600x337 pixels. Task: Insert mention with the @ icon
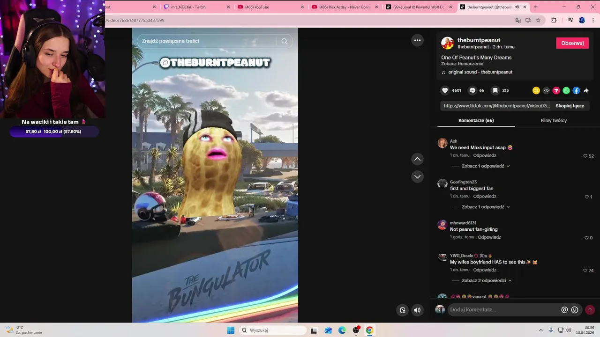(564, 309)
